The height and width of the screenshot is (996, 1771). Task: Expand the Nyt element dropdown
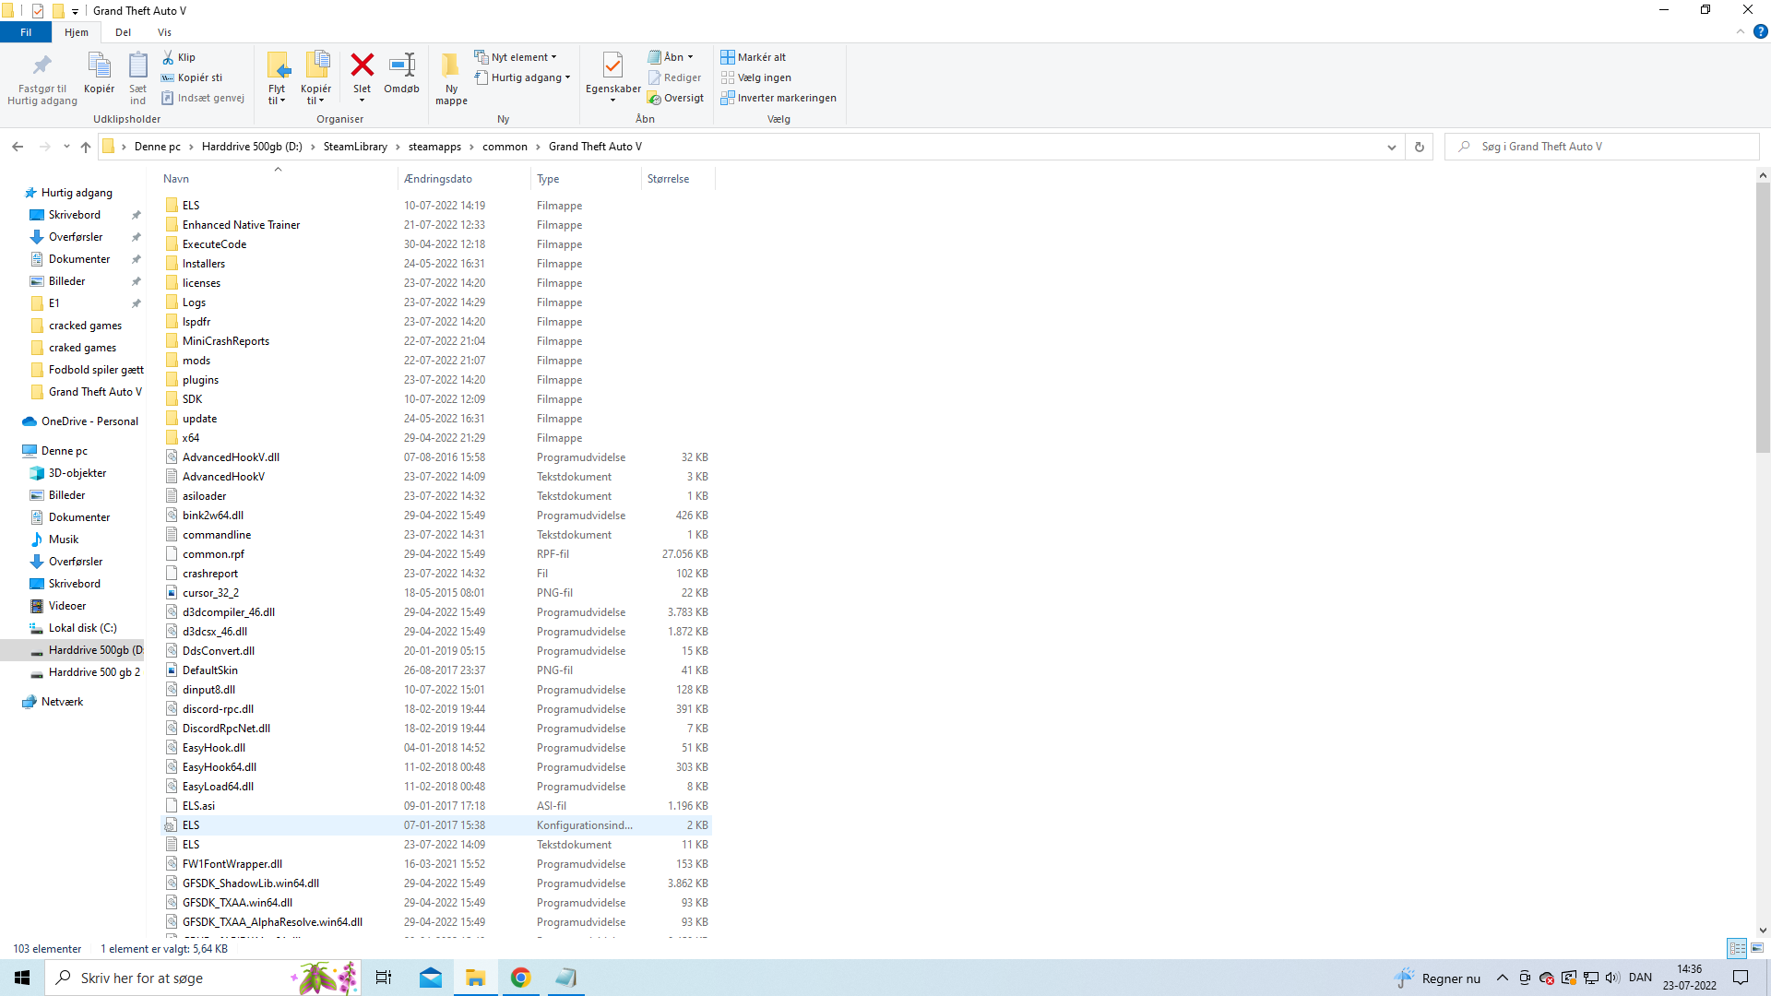point(522,57)
